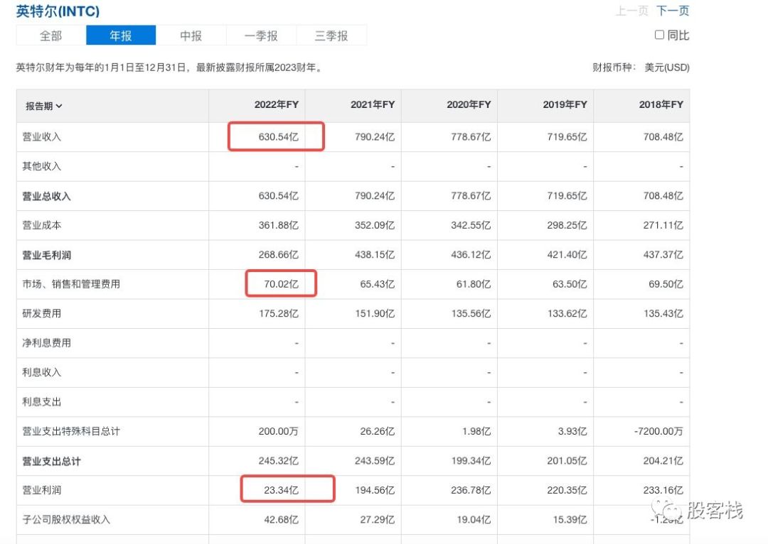Click 790.24亿 in the 营业总收入 row
This screenshot has height=544, width=768.
(375, 196)
